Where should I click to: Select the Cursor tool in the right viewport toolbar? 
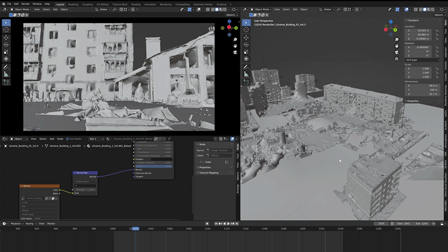(x=246, y=30)
